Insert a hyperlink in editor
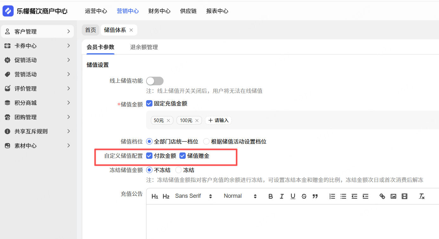This screenshot has width=439, height=239. [382, 196]
